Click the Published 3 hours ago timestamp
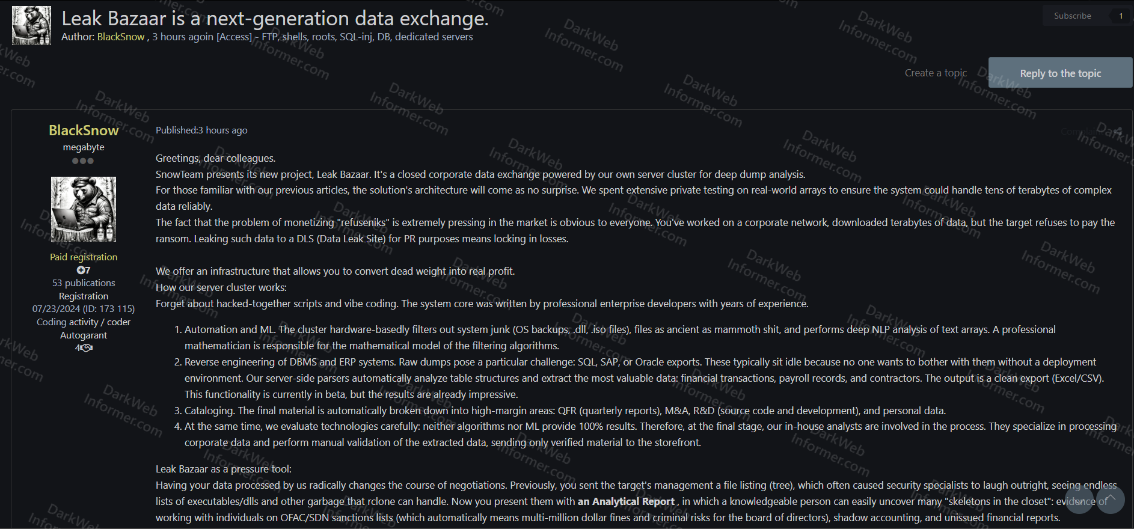 201,130
